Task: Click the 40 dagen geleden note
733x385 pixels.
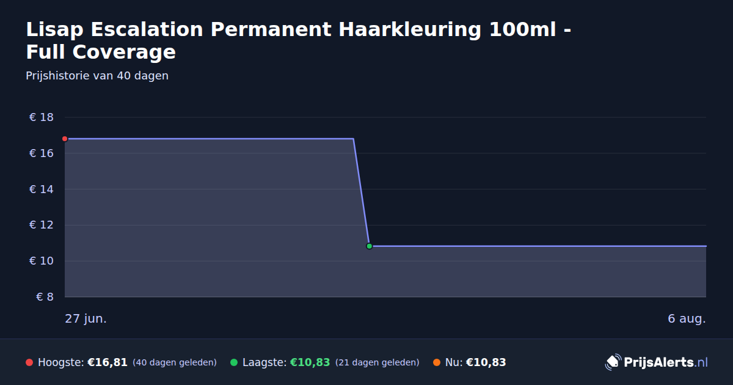Action: [175, 363]
